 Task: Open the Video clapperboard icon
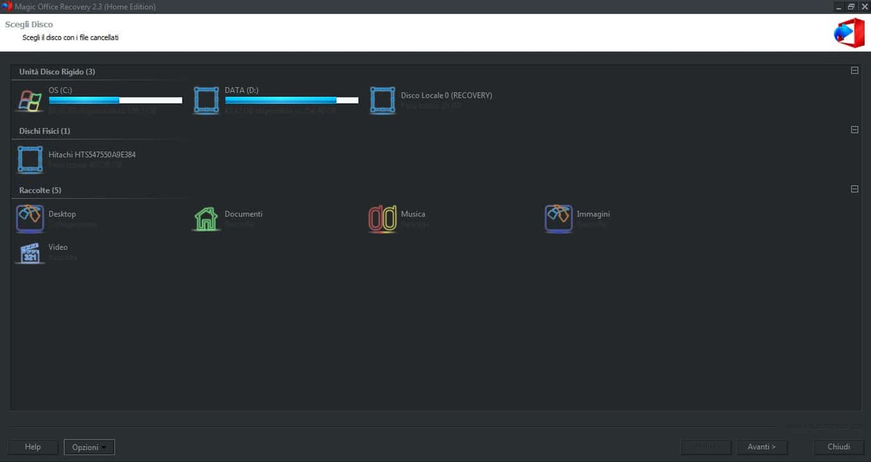(x=30, y=252)
